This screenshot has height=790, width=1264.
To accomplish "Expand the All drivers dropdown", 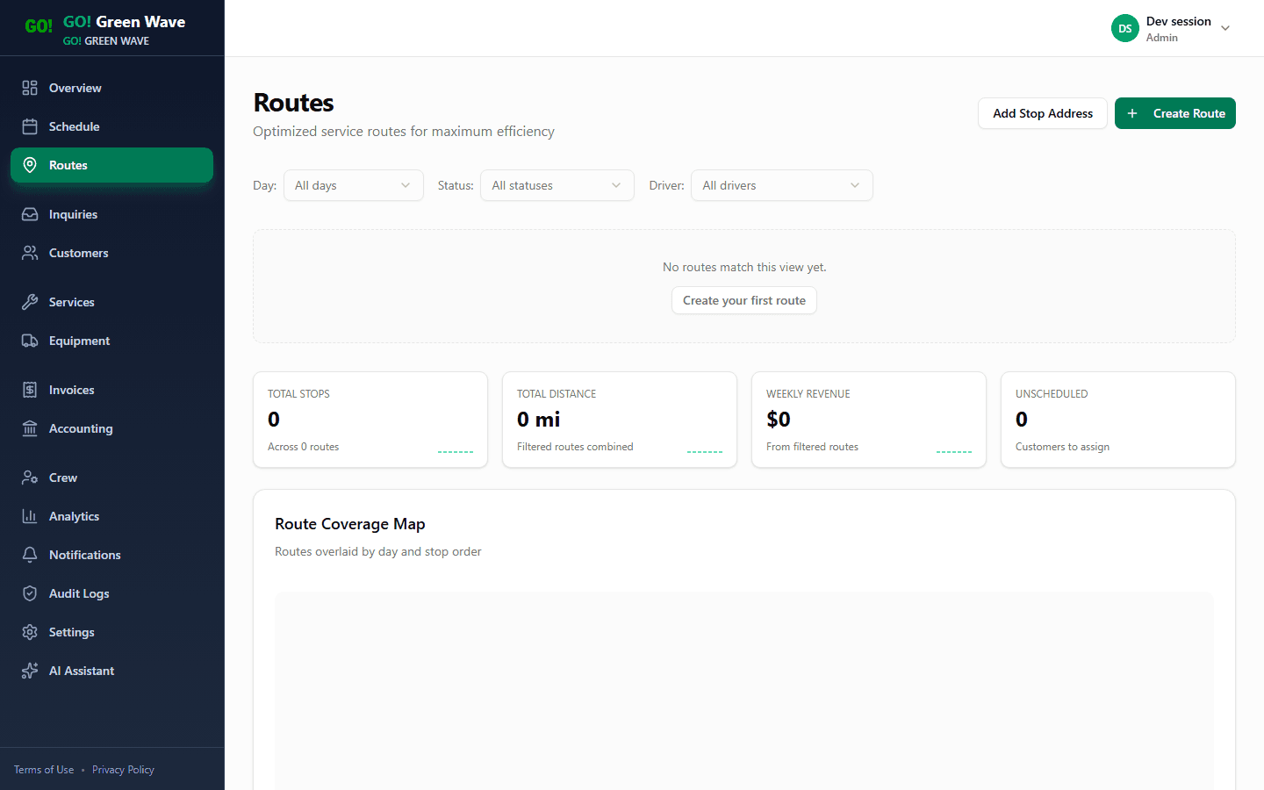I will click(781, 185).
